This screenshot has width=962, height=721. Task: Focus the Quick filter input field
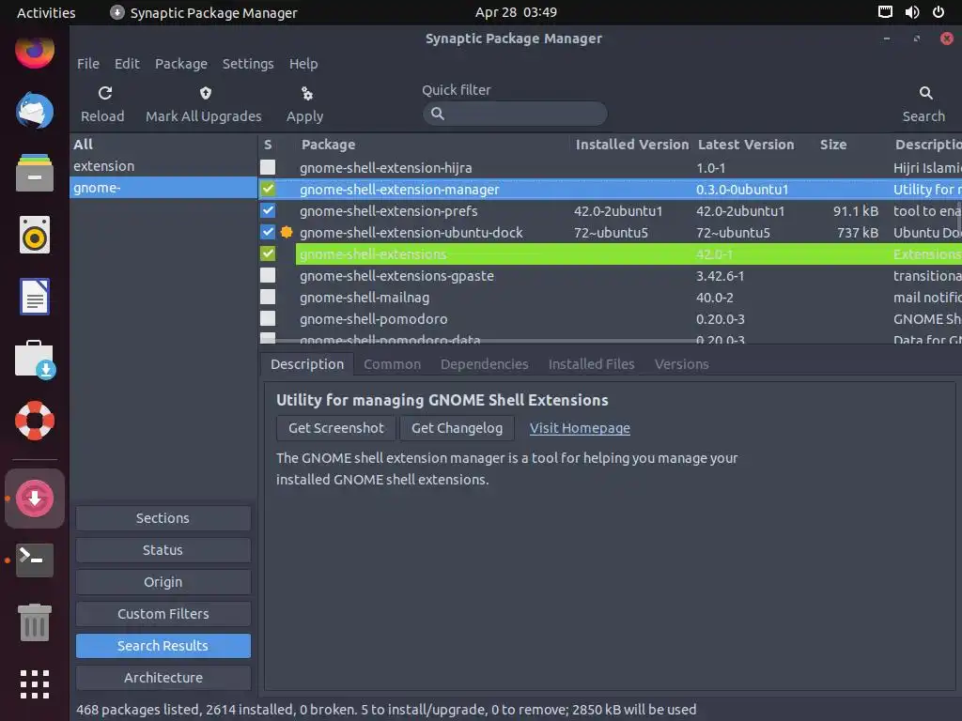(515, 114)
